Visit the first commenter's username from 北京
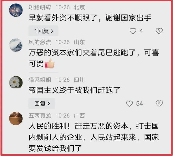The width and height of the screenshot is (173, 156). [x=40, y=7]
